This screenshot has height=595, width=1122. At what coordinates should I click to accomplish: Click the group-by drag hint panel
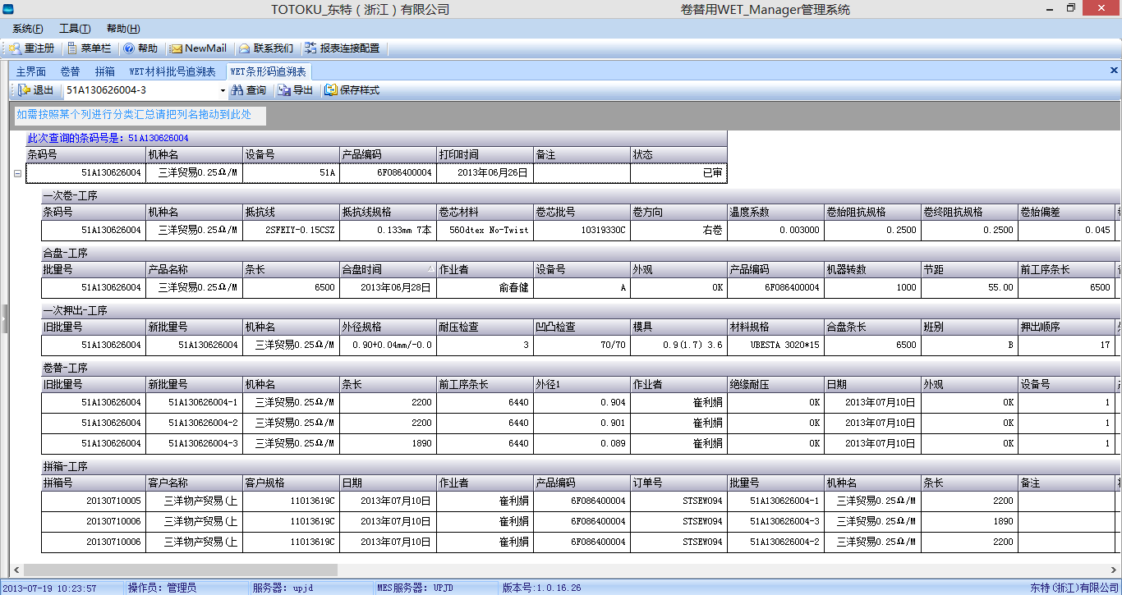click(140, 115)
